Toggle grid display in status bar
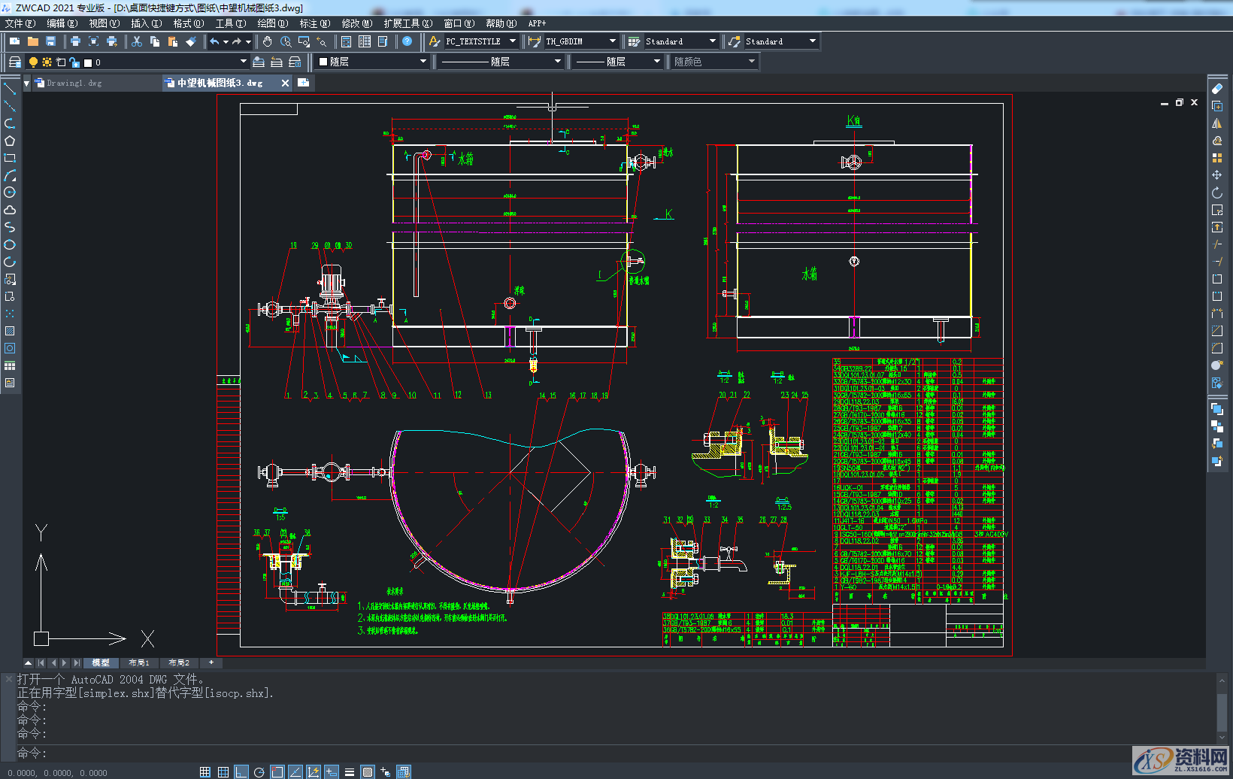 click(223, 772)
